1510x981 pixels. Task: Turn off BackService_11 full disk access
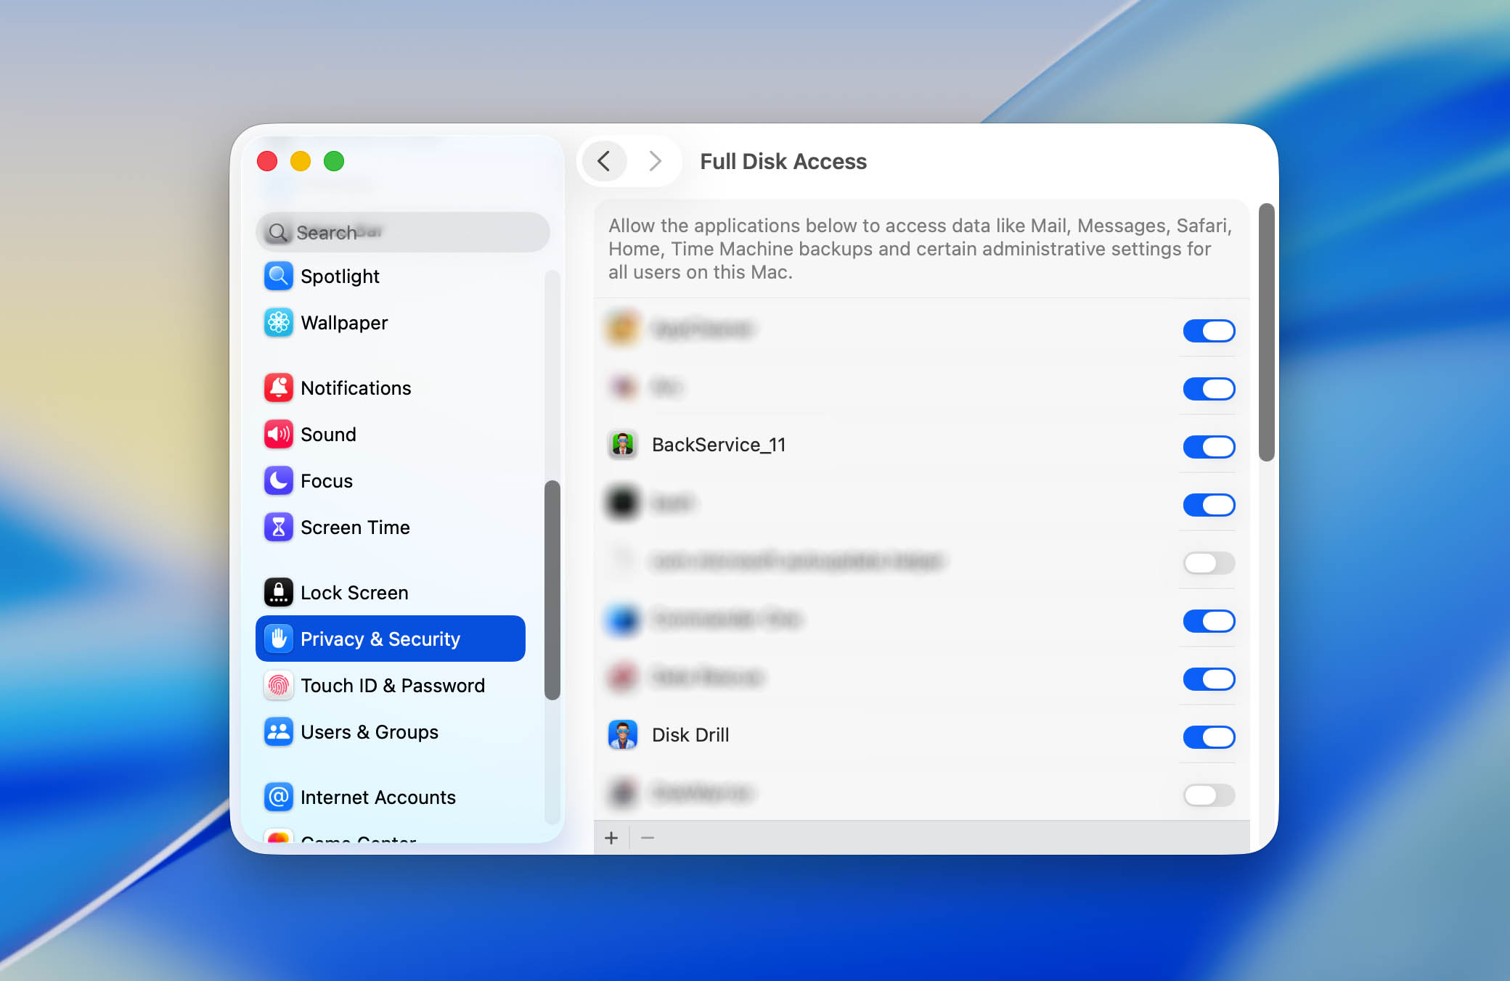[1209, 447]
